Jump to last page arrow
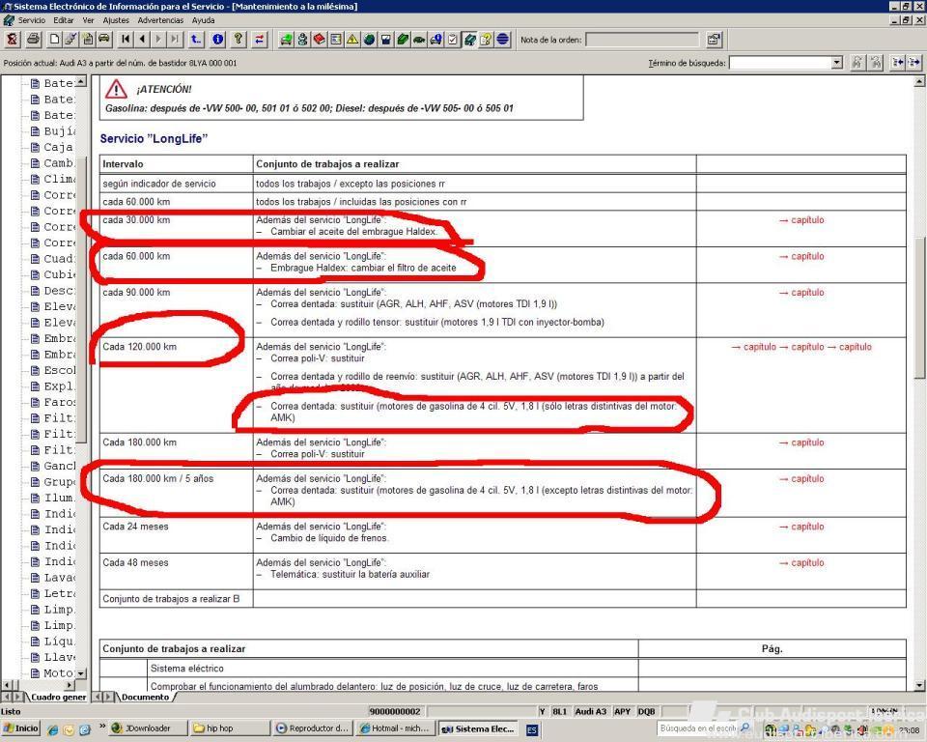This screenshot has width=927, height=742. (175, 40)
